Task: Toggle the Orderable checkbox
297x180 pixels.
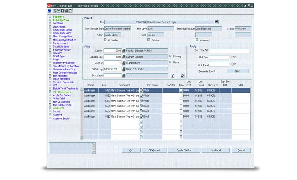Action: 105,40
